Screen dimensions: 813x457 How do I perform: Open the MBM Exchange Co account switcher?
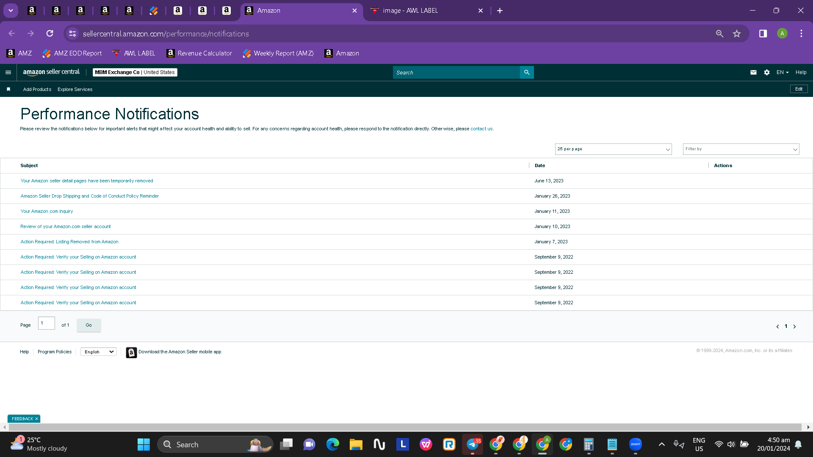[135, 72]
